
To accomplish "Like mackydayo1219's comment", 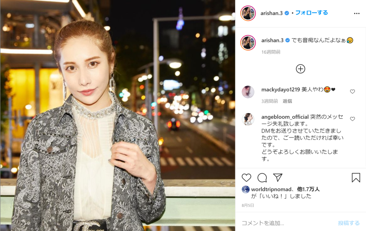I will pyautogui.click(x=352, y=92).
